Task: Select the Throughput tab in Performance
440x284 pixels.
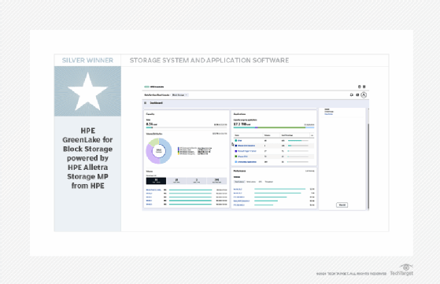Action: click(x=269, y=182)
